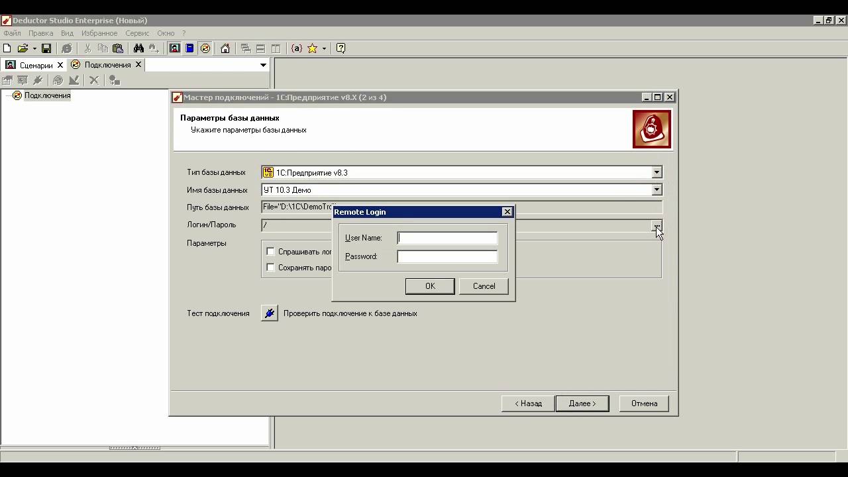Click the Find Next icon beside the binoculars

click(x=154, y=48)
